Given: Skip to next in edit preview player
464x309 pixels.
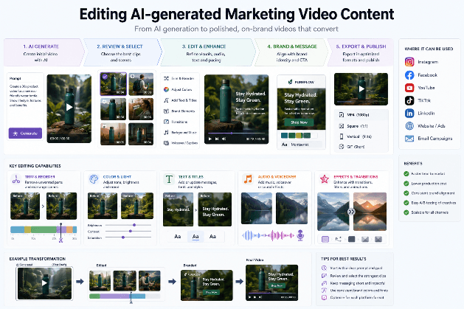Looking at the screenshot, I should pos(217,139).
